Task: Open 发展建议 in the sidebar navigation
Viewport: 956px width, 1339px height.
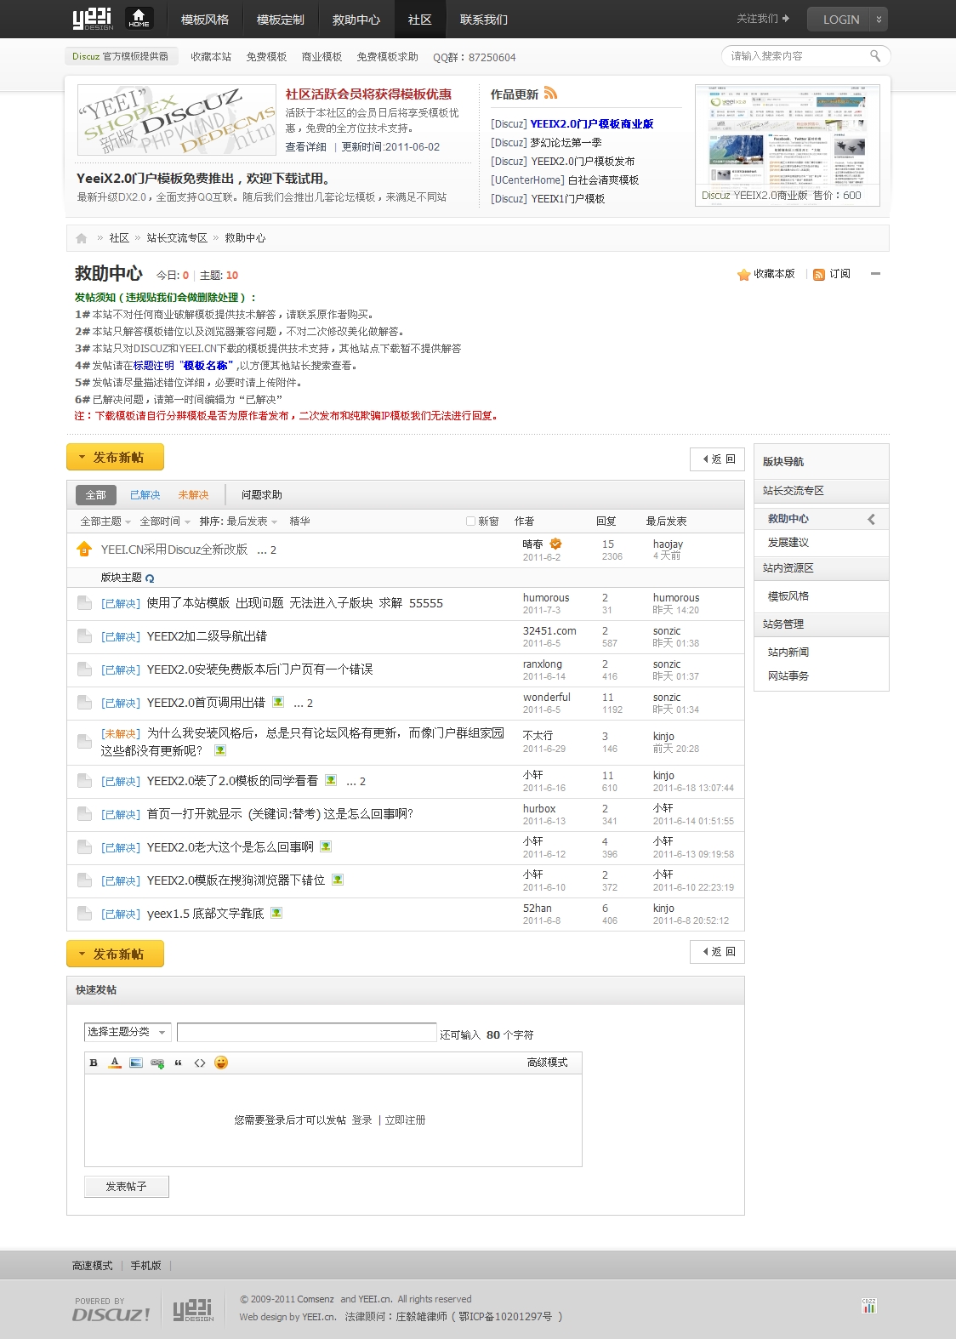Action: (788, 543)
